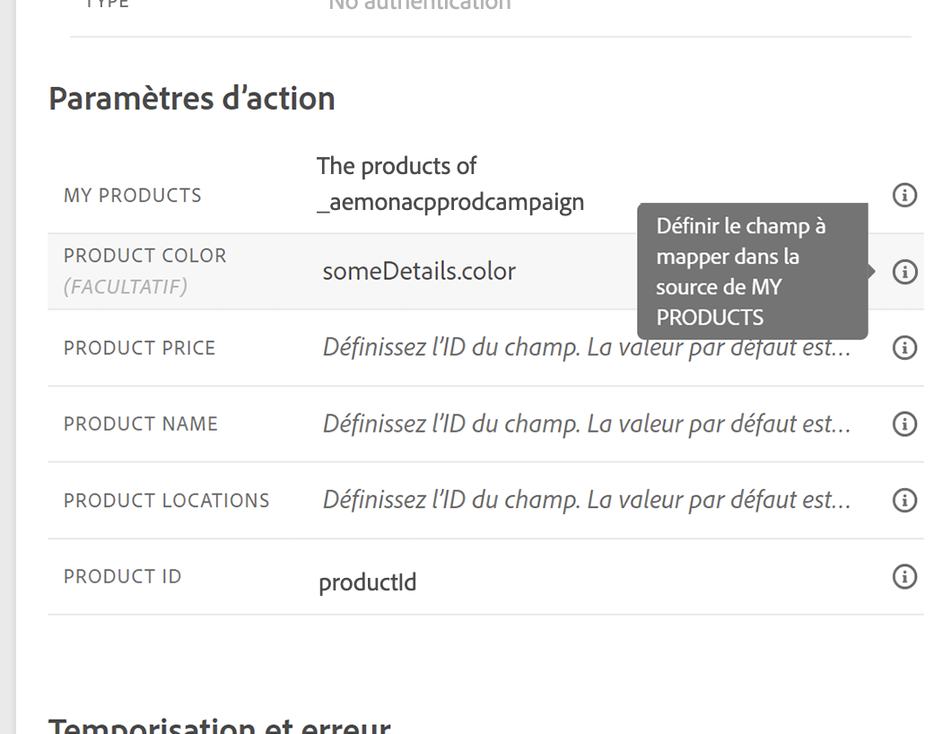Click the Paramètres d'action heading
The height and width of the screenshot is (734, 951).
191,98
